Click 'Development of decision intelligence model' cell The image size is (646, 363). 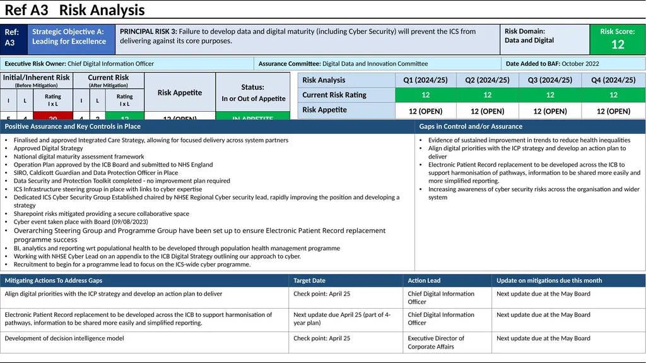click(144, 342)
